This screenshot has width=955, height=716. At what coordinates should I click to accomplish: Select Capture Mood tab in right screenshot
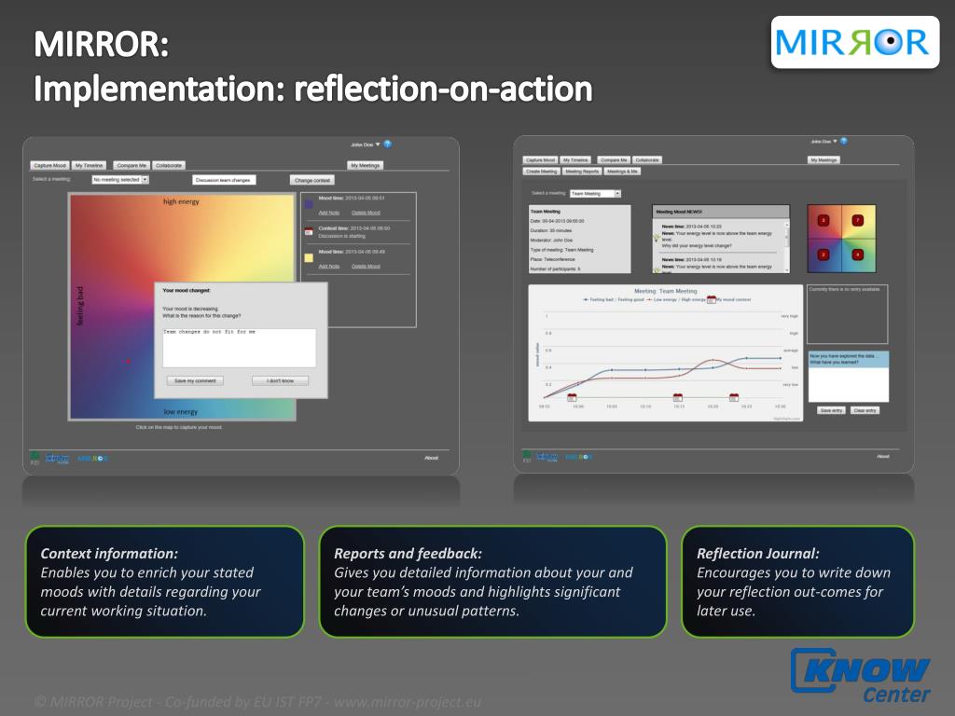click(x=540, y=160)
